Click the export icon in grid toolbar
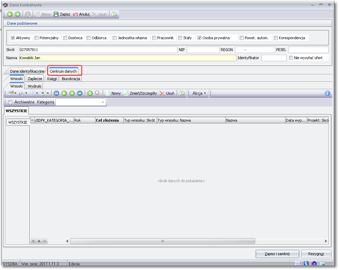The width and height of the screenshot is (339, 270). (x=43, y=93)
